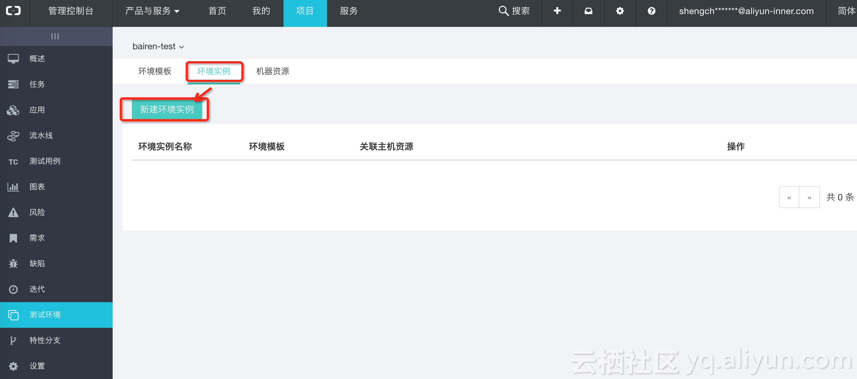Select 首页 in top navigation

(217, 11)
